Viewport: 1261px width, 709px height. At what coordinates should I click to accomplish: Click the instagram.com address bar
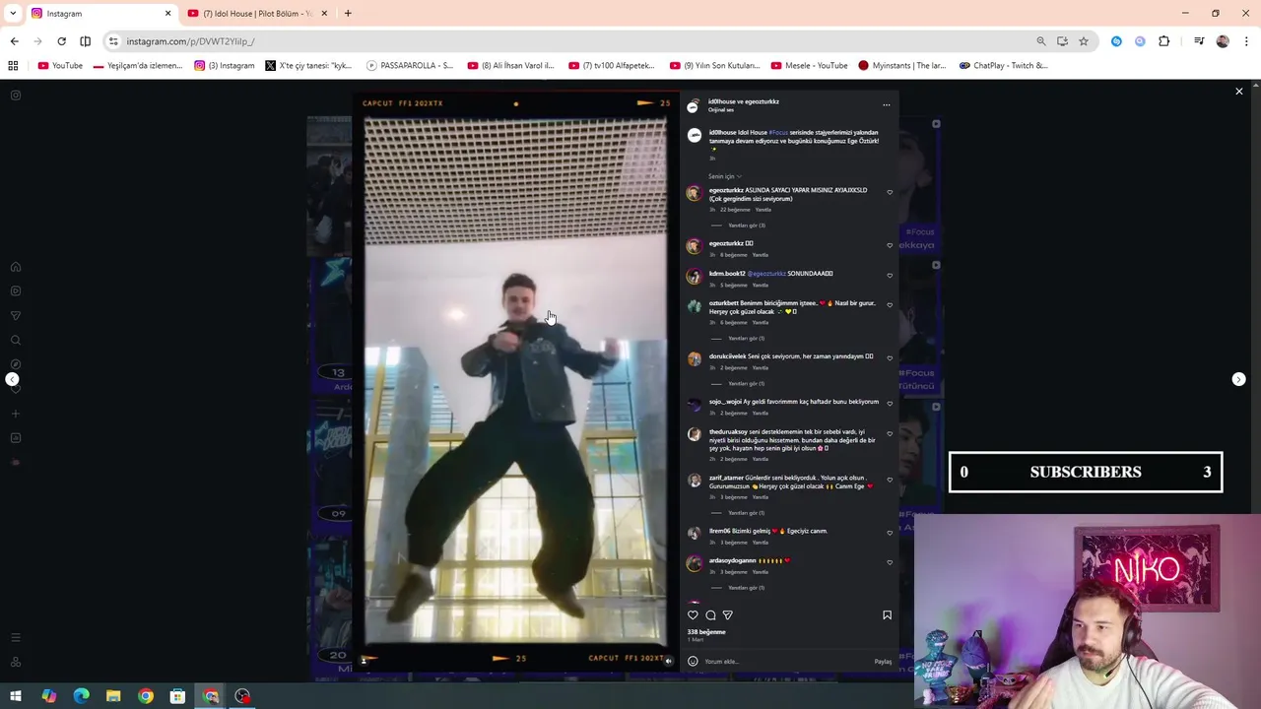(571, 41)
